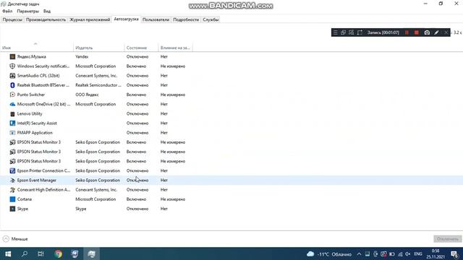Open the Файл menu
The image size is (463, 260).
tap(7, 12)
